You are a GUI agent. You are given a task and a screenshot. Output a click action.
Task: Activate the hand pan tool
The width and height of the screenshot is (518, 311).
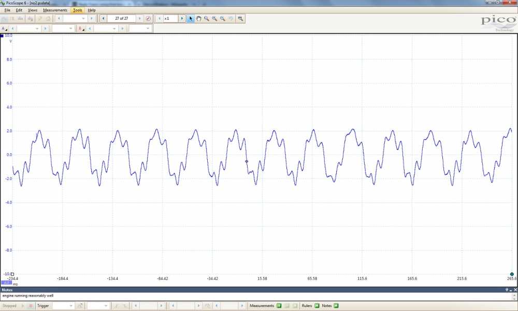(198, 18)
